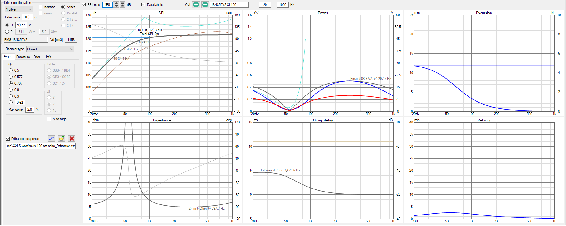Image resolution: width=566 pixels, height=226 pixels.
Task: Toggle the Data labels checkbox
Action: (x=143, y=5)
